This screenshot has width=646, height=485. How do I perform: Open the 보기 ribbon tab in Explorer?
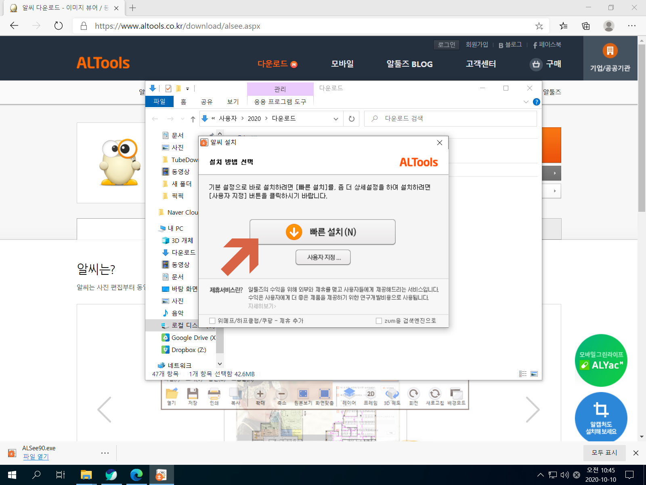(x=233, y=101)
